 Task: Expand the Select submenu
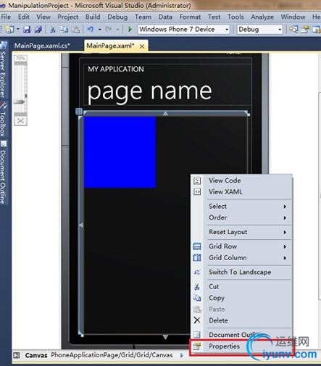tap(242, 206)
